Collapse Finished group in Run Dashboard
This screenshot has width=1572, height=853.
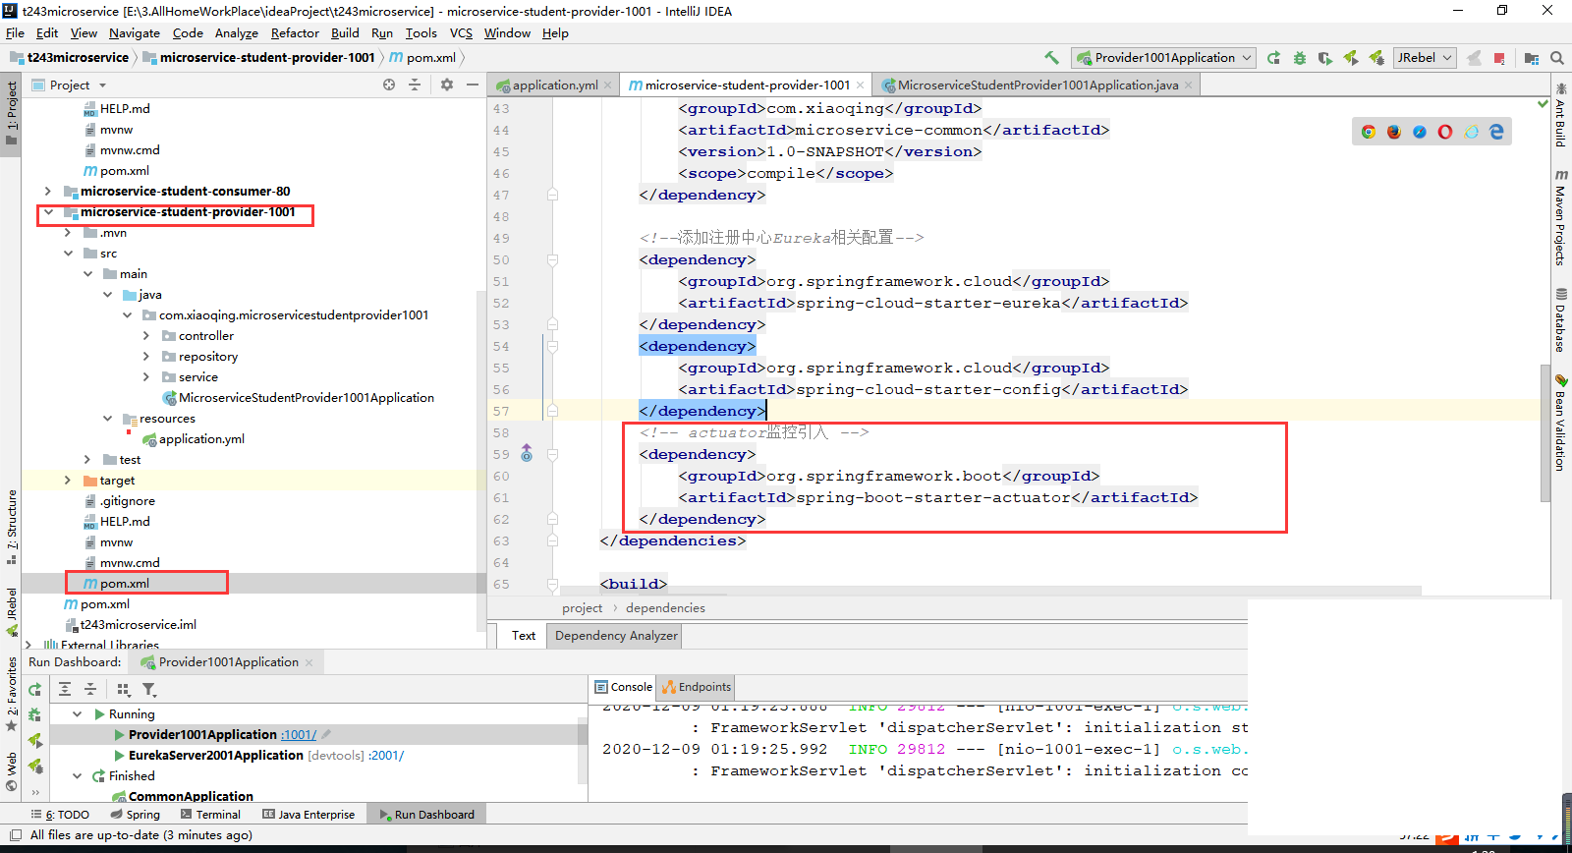click(78, 776)
